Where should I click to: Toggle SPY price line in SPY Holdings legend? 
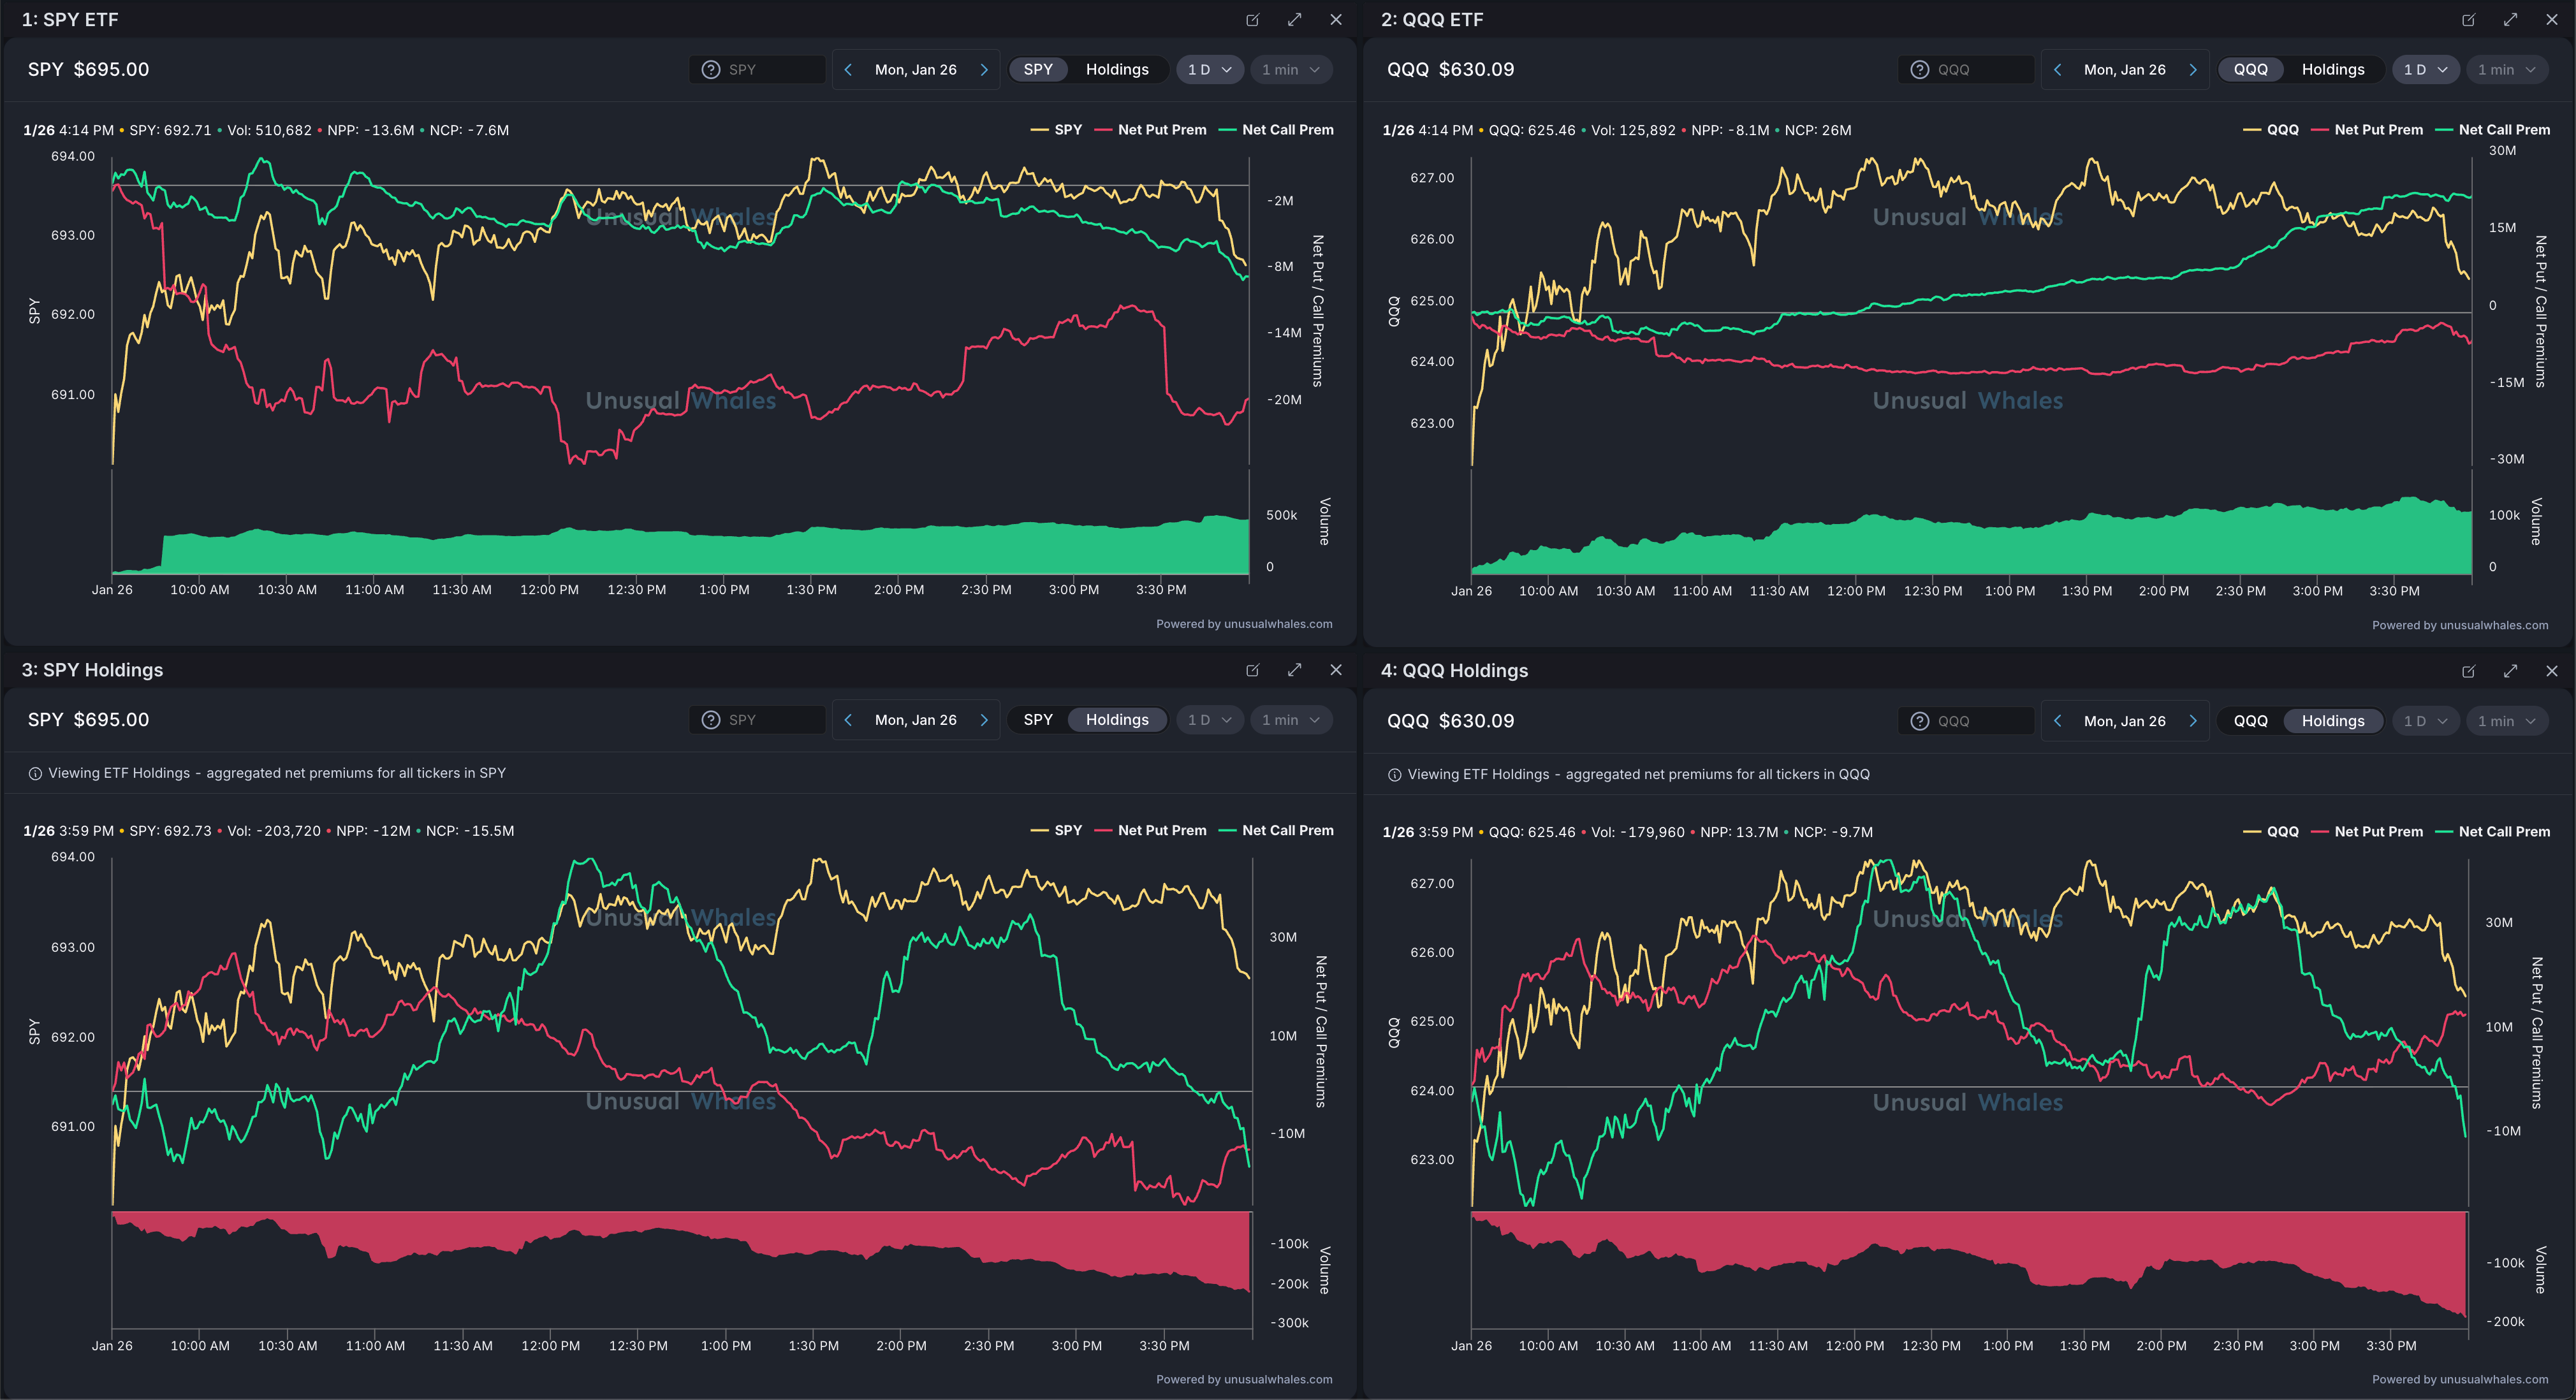(x=1067, y=831)
